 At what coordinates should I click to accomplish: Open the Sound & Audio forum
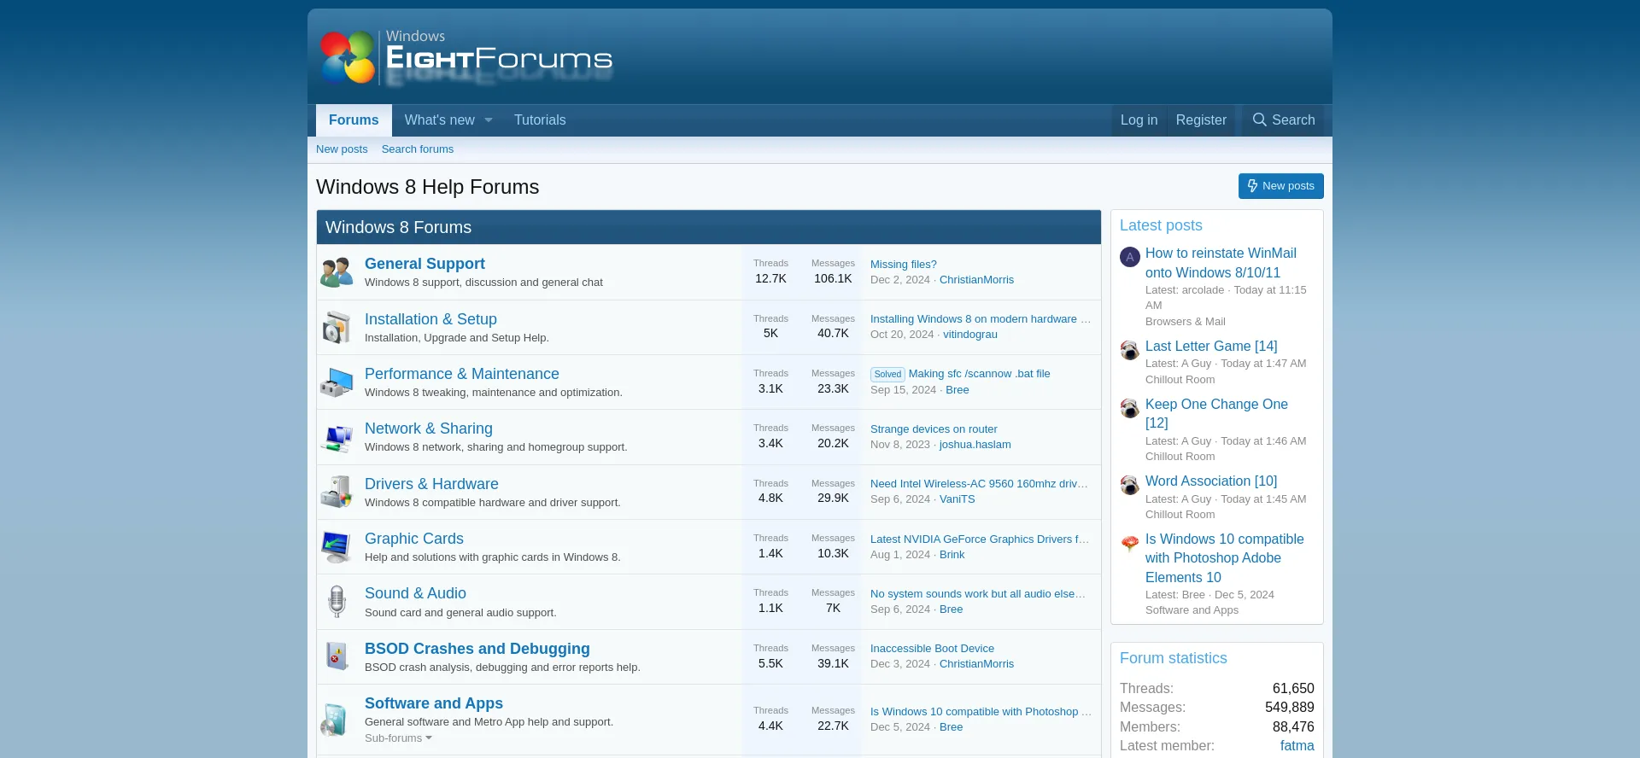(415, 593)
